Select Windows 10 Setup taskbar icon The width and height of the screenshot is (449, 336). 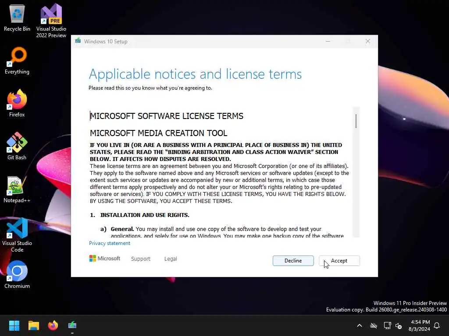pos(72,325)
